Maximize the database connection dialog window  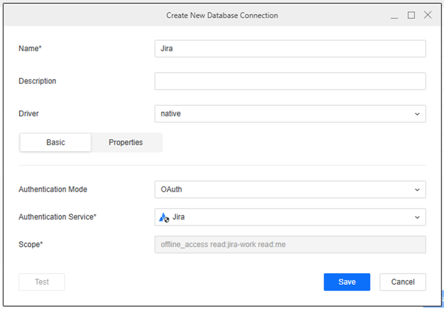(411, 15)
